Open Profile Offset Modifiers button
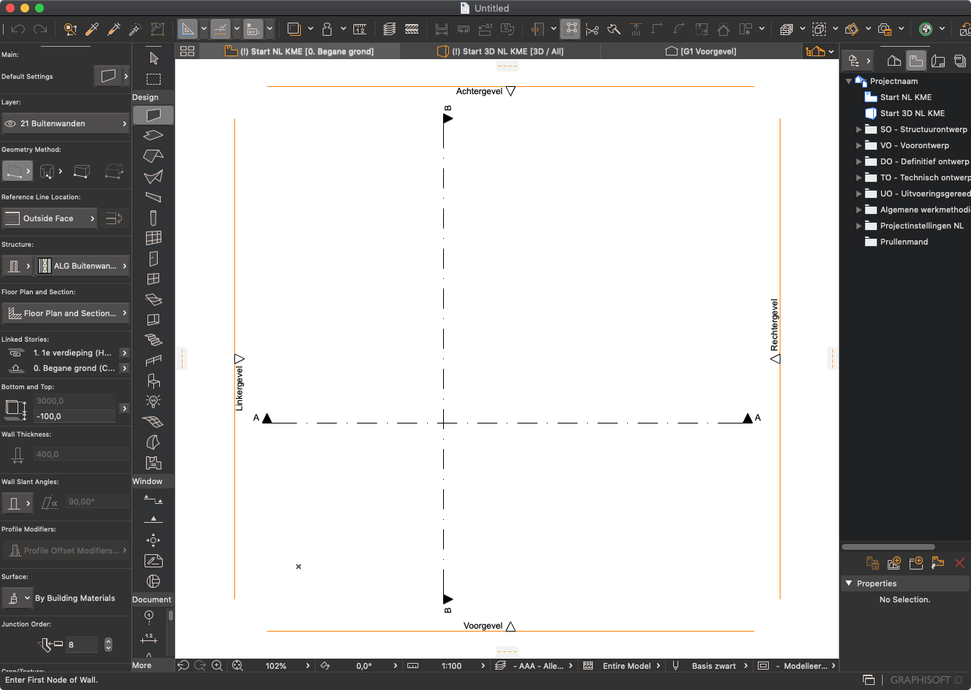Viewport: 971px width, 690px height. [66, 551]
